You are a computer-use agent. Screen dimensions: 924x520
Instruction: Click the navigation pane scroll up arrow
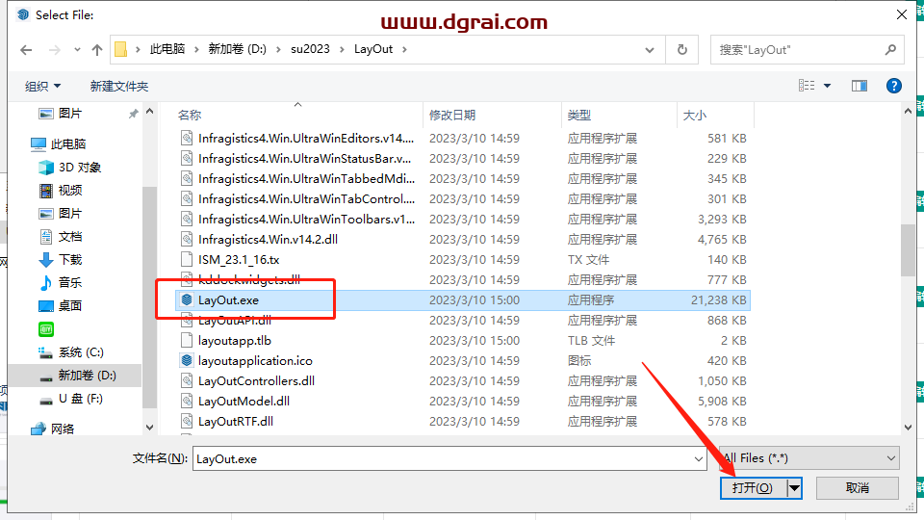[x=149, y=112]
